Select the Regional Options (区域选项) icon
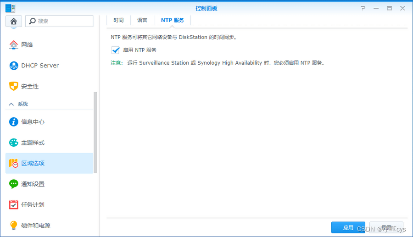413x237 pixels. (14, 163)
